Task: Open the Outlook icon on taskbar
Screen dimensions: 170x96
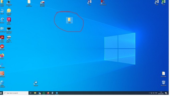Action: (x=40, y=93)
